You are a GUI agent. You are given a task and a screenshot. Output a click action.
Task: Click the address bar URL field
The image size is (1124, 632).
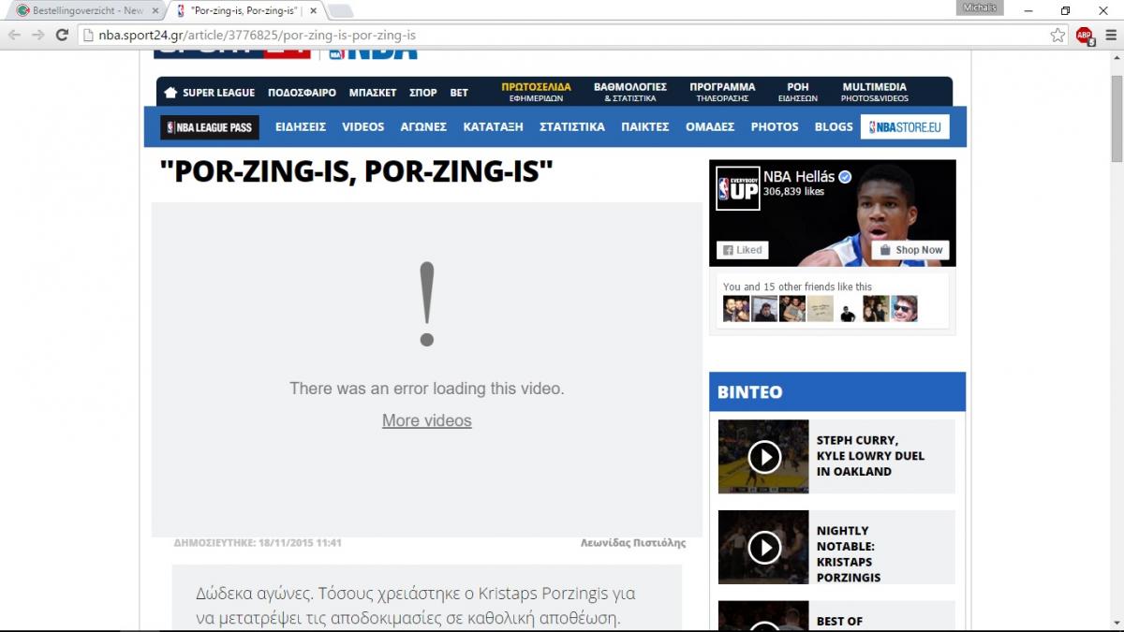[x=562, y=35]
